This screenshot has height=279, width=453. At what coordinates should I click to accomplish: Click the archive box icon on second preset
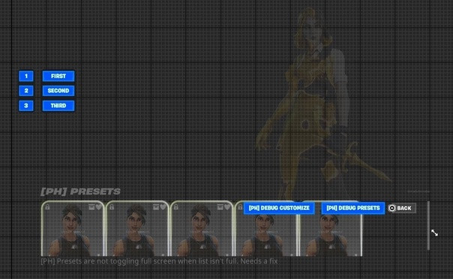coord(156,207)
